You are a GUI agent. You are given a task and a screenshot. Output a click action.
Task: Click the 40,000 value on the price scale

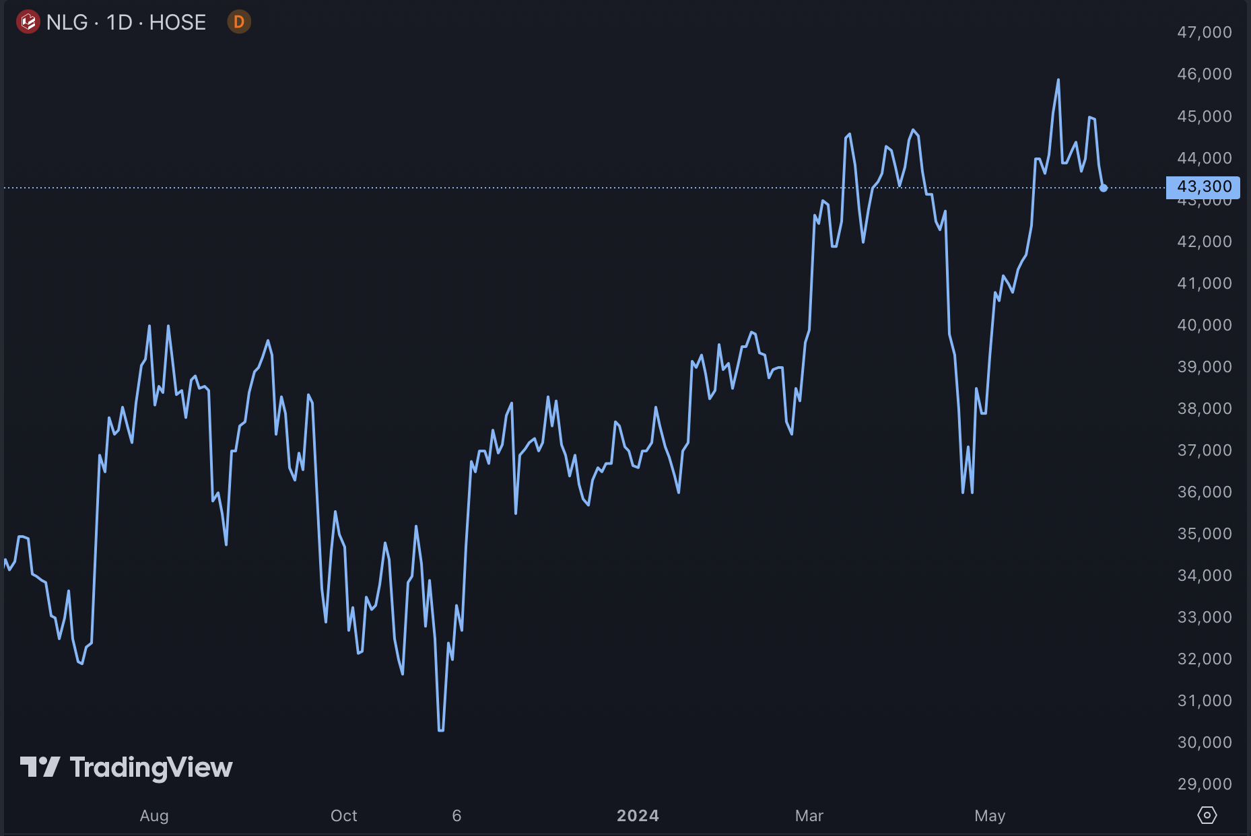coord(1204,324)
